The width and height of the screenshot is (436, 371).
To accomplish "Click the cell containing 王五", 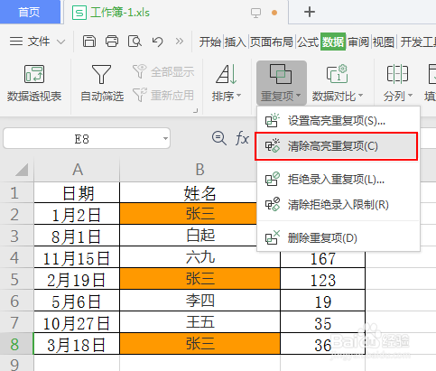I will pos(199,322).
